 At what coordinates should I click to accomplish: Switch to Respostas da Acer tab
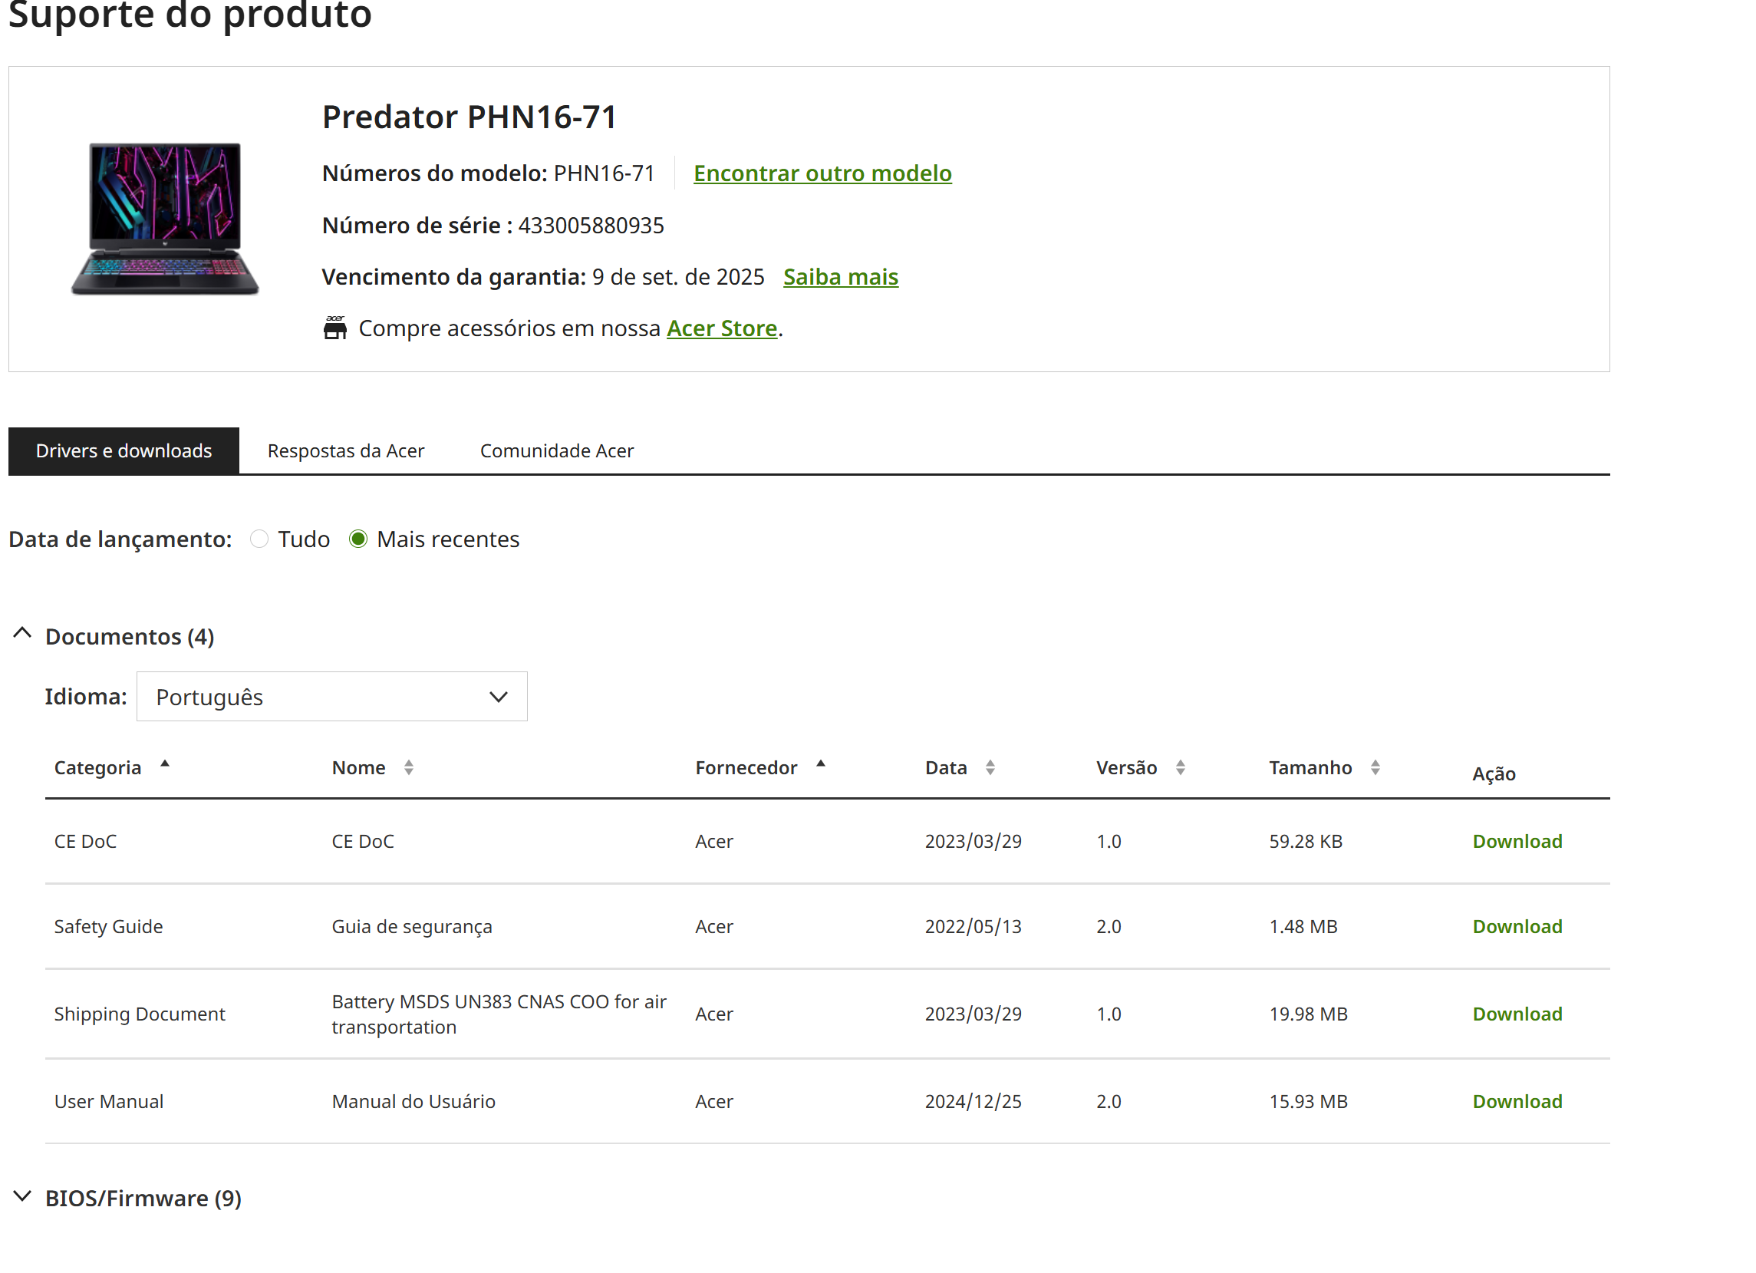point(345,451)
